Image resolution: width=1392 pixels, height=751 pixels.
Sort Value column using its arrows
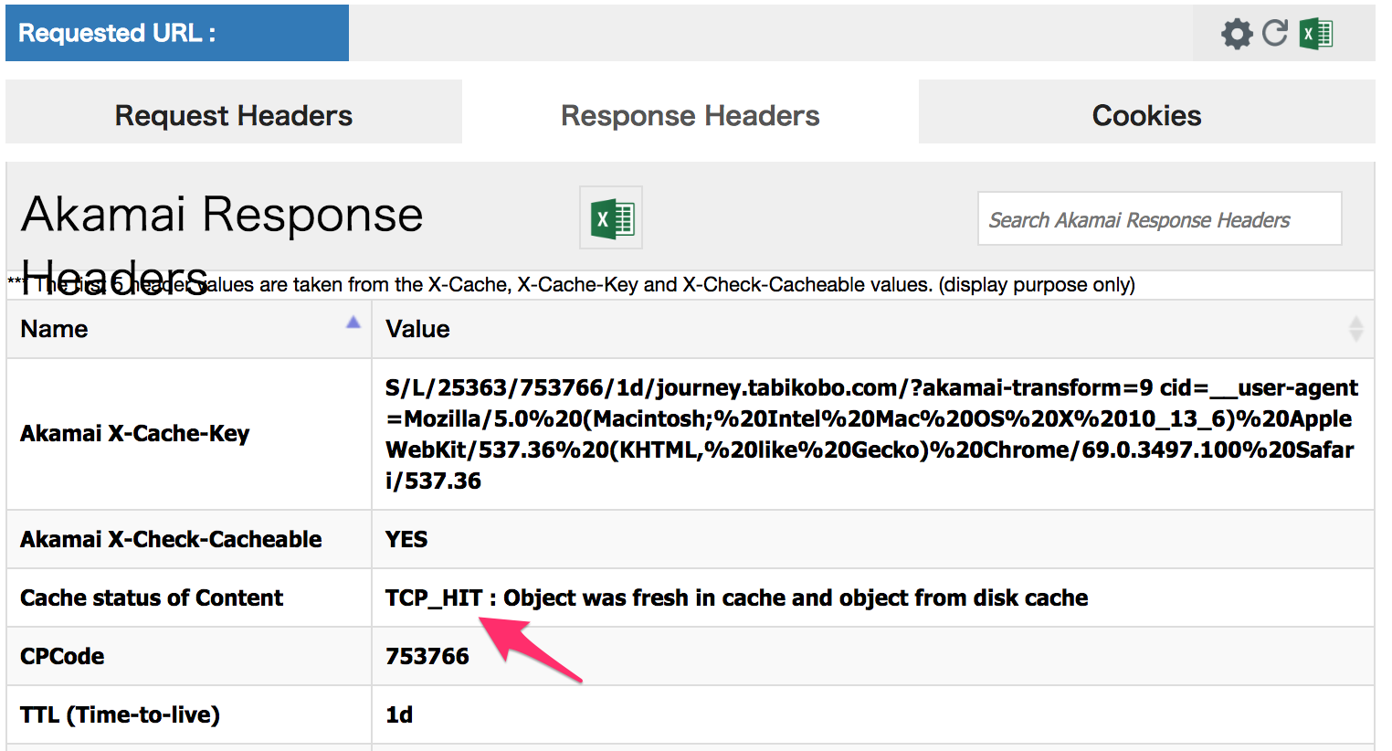[x=1355, y=329]
